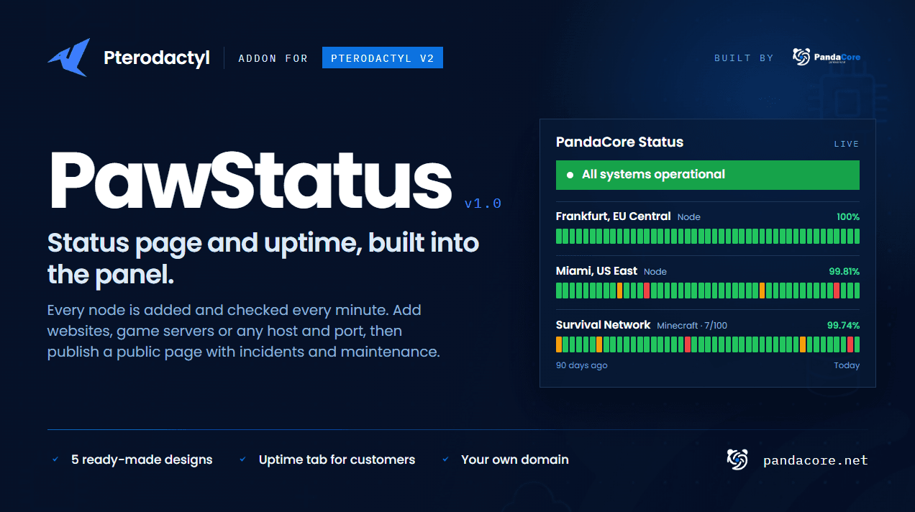
Task: Click the 99.81% uptime value
Action: [x=845, y=272]
